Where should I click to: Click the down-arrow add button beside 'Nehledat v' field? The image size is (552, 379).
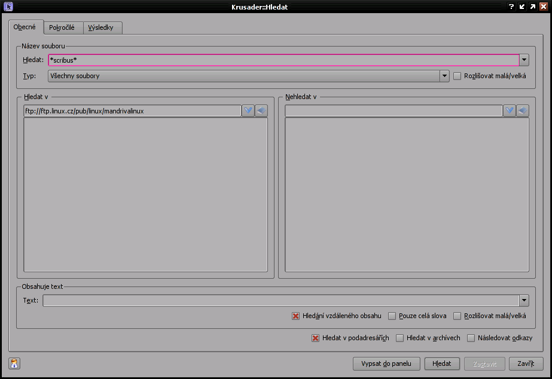[x=510, y=111]
